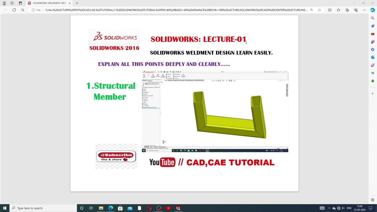Viewport: 377px width, 212px height.
Task: Open the Windows Start menu
Action: click(4, 208)
